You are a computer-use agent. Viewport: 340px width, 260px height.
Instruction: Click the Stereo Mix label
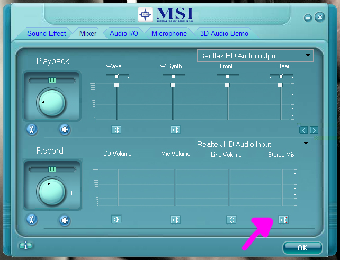tap(281, 155)
